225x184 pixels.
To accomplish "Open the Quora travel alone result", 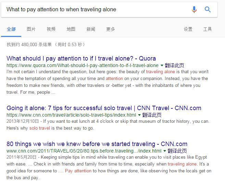I will click(x=81, y=58).
